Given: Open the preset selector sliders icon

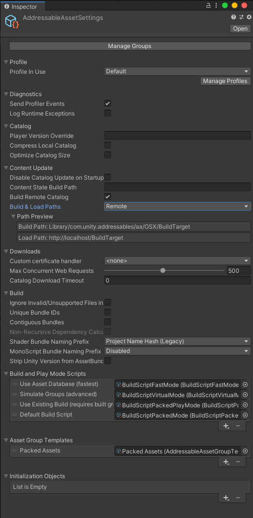Looking at the screenshot, I should click(241, 17).
